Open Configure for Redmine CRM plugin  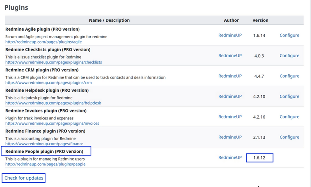point(289,76)
